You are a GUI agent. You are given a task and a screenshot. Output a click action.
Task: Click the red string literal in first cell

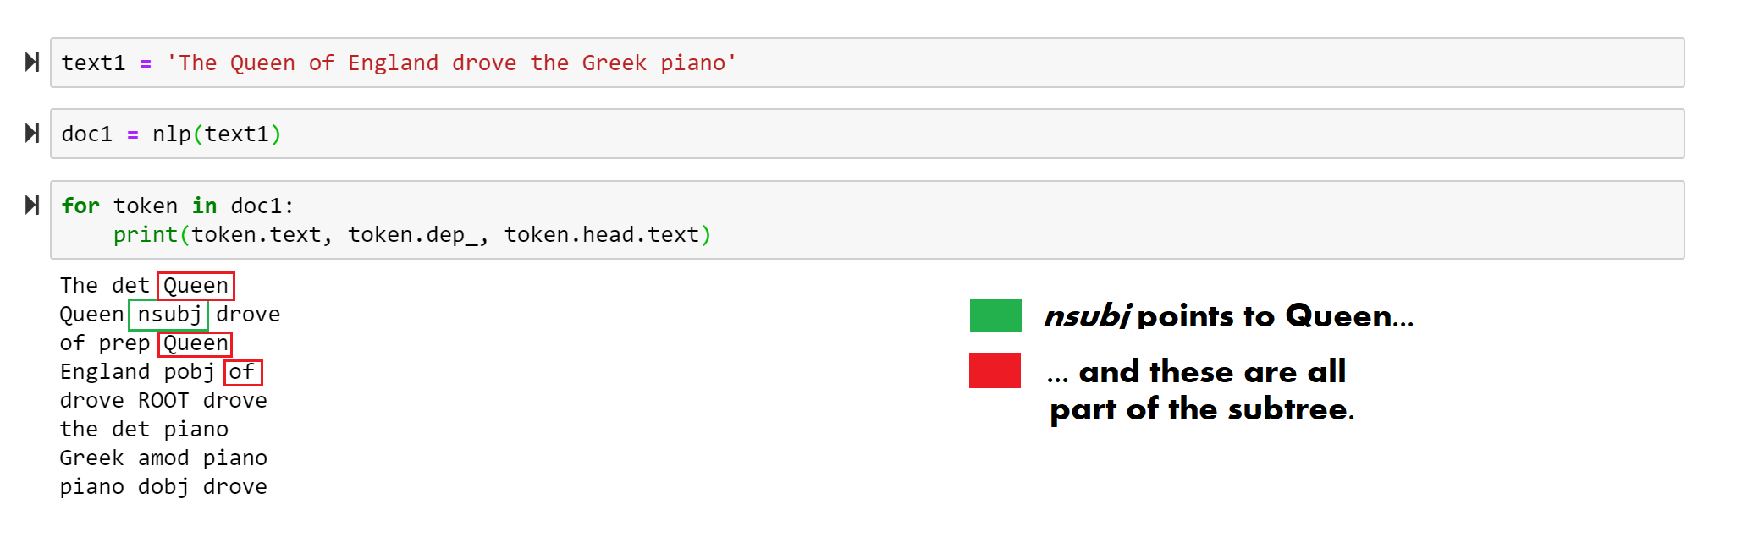pos(451,63)
